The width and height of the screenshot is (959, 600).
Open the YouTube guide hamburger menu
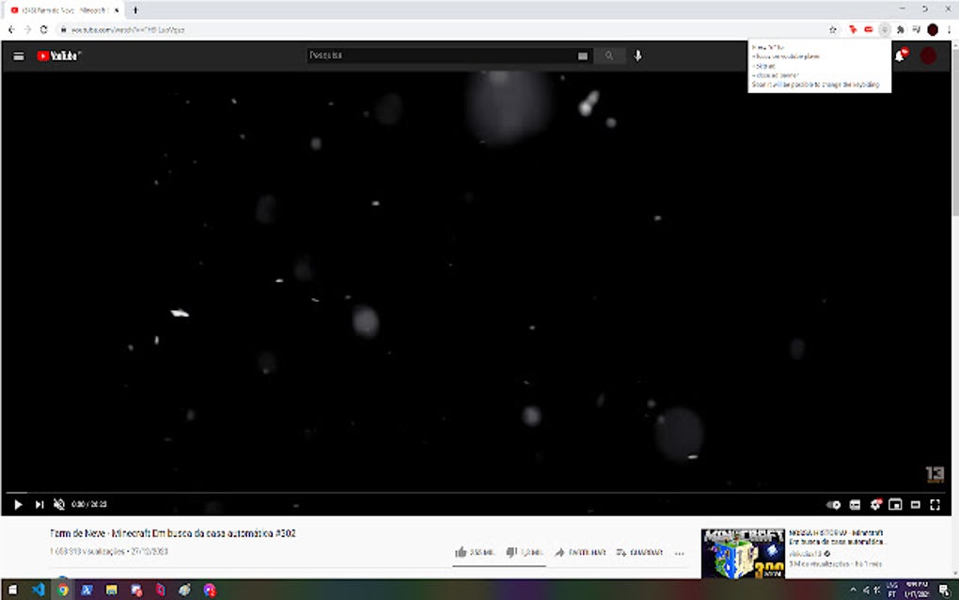coord(19,55)
